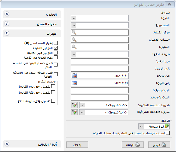Click the filter funnel icon for شروط متقدمة للمراقبة

click(74, 112)
